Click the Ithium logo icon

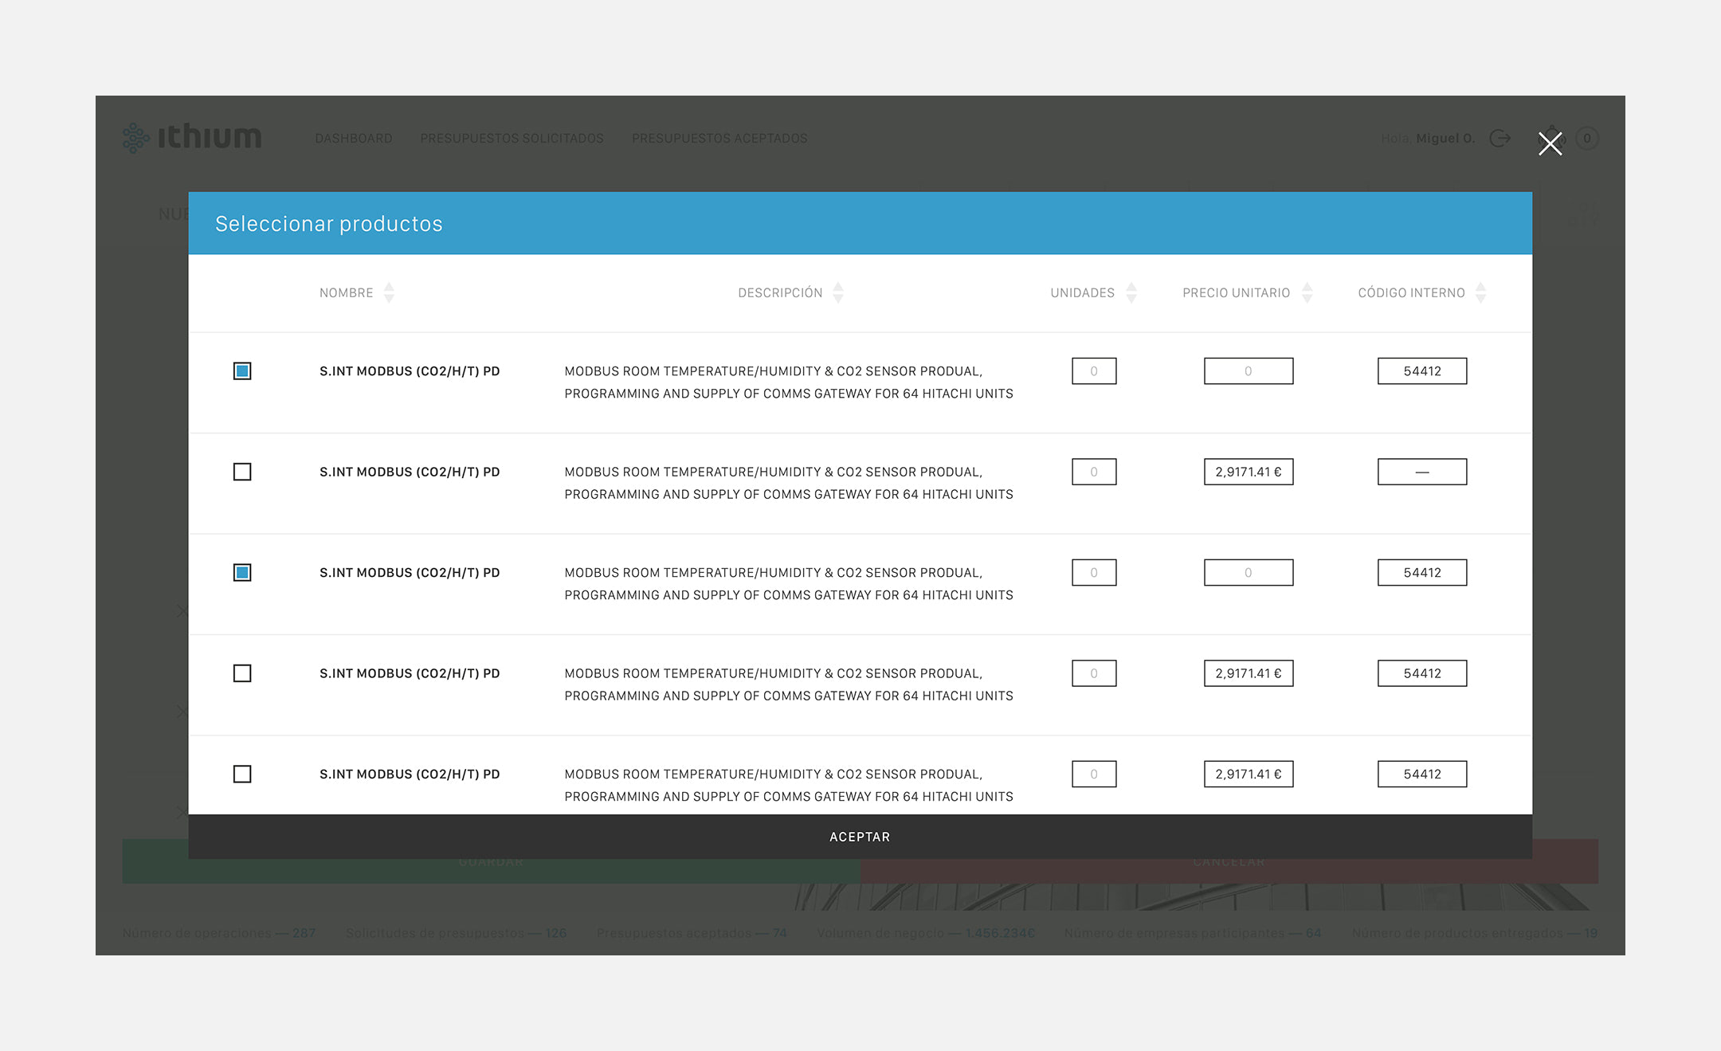point(134,138)
